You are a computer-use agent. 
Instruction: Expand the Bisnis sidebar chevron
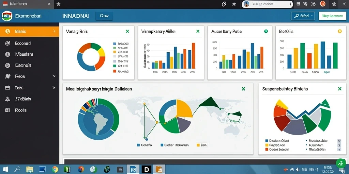click(55, 31)
